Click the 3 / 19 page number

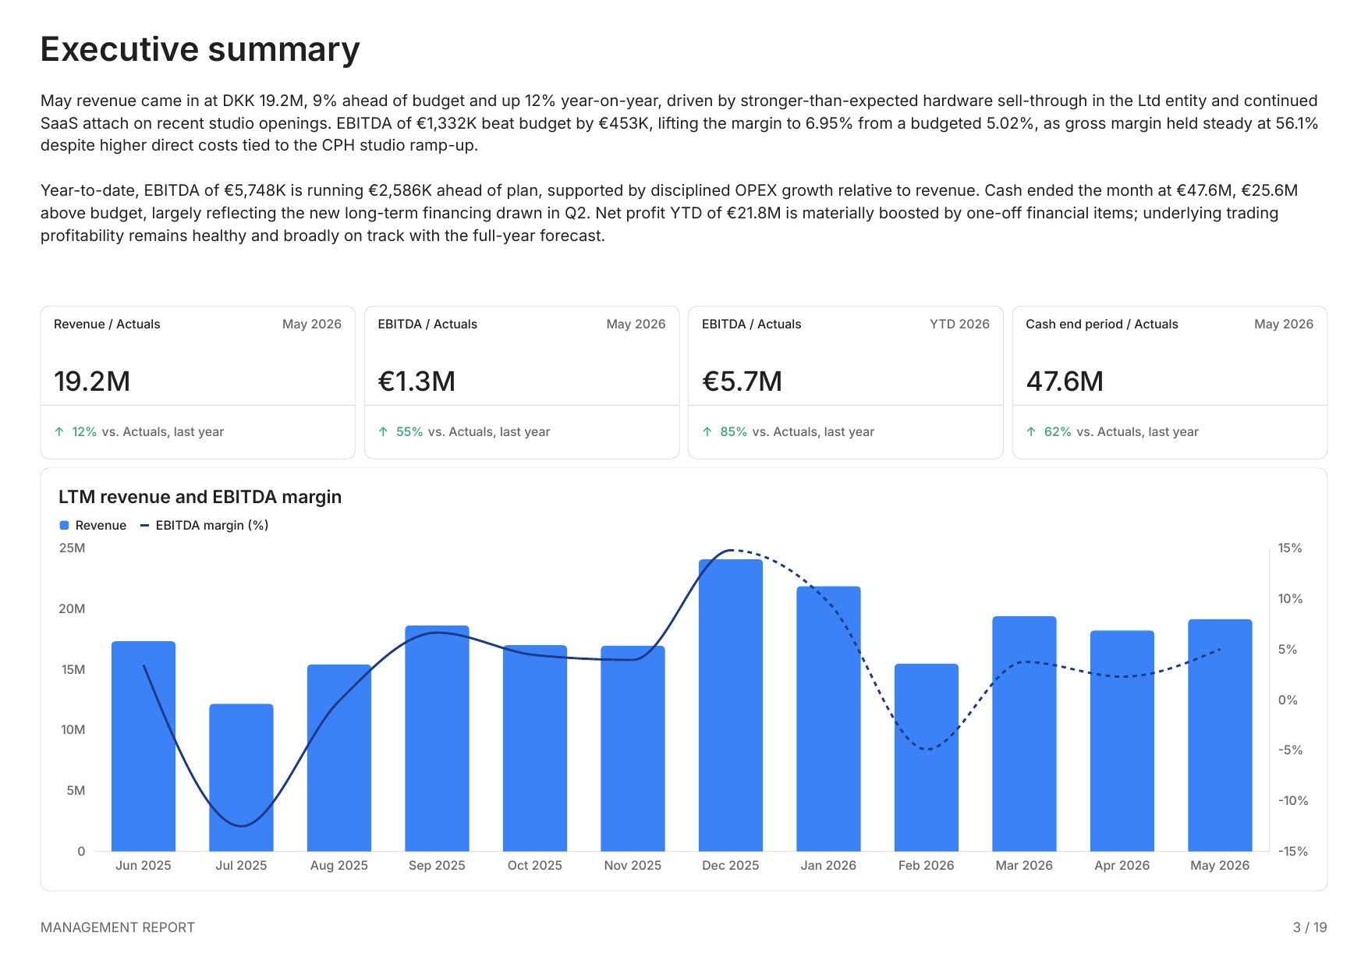click(1310, 927)
